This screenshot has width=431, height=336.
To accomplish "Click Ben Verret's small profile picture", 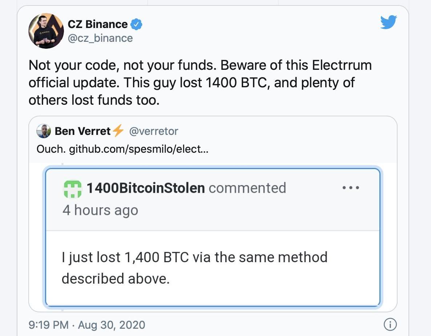I will (44, 131).
